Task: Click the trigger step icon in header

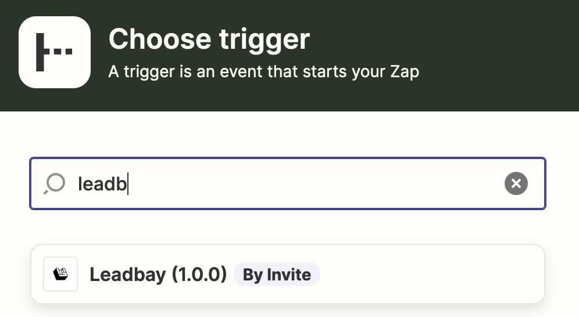Action: [x=55, y=52]
